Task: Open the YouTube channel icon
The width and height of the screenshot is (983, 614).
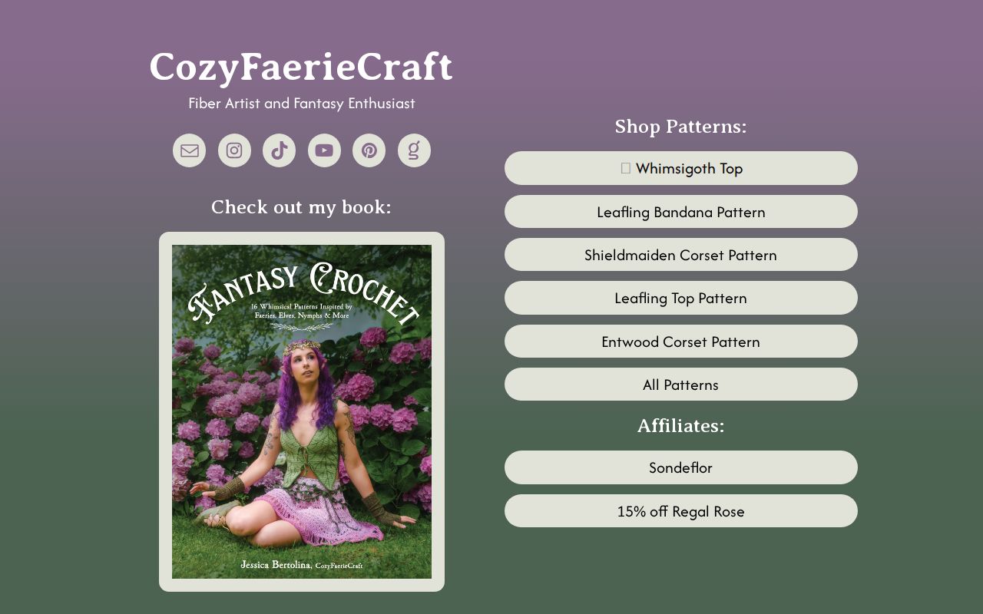Action: 324,150
